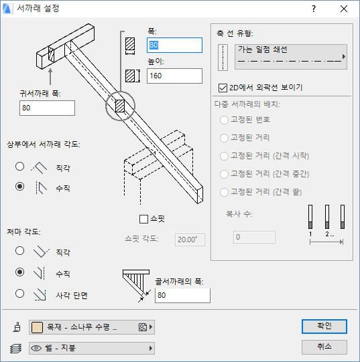Click the 처마 각도 label
Image resolution: width=360 pixels, height=362 pixels.
pos(23,232)
